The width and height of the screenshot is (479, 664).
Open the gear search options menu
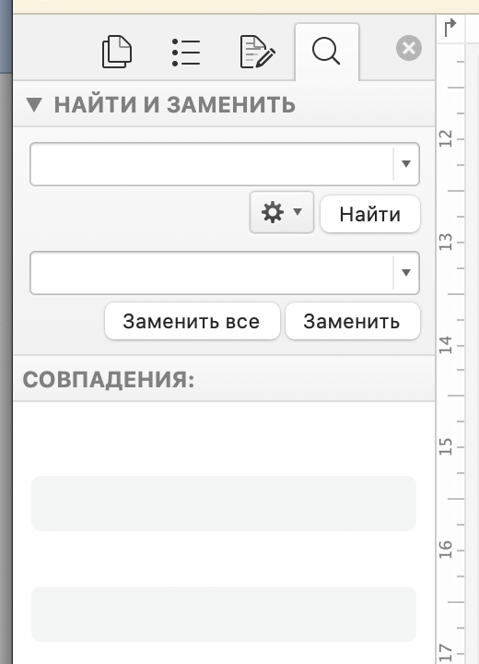281,212
